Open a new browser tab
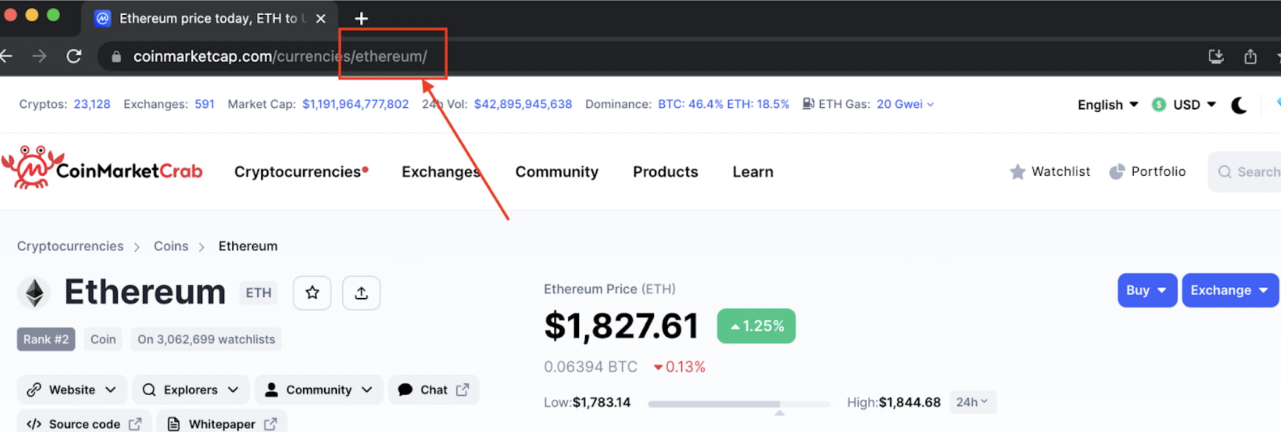Screen dimensions: 1281x432 (x=361, y=19)
